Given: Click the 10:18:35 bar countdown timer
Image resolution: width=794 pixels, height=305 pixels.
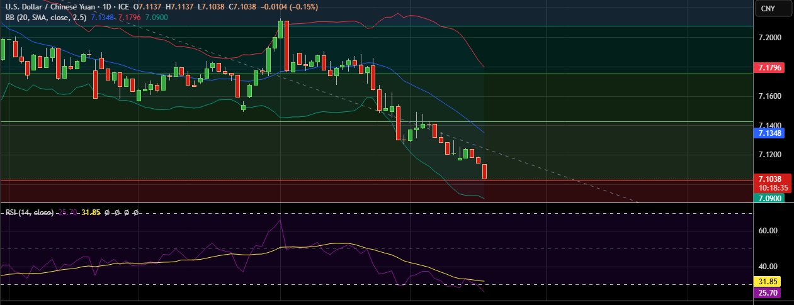Looking at the screenshot, I should [x=771, y=187].
